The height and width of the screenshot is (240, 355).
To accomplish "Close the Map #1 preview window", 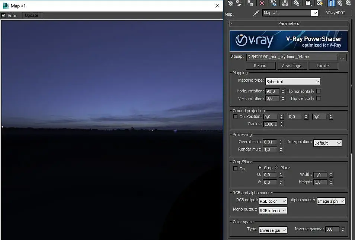I will point(217,6).
